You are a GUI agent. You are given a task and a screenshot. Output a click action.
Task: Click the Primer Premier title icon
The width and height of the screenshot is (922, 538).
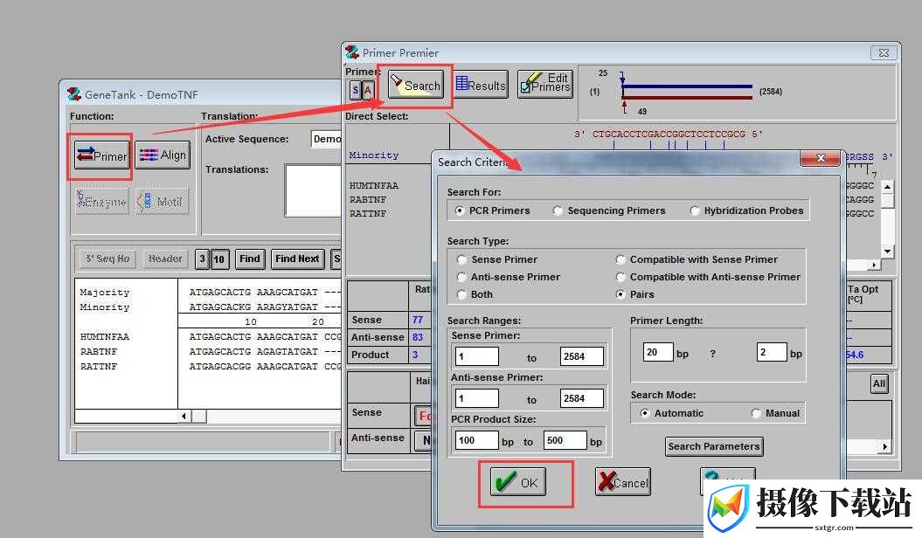[x=352, y=52]
